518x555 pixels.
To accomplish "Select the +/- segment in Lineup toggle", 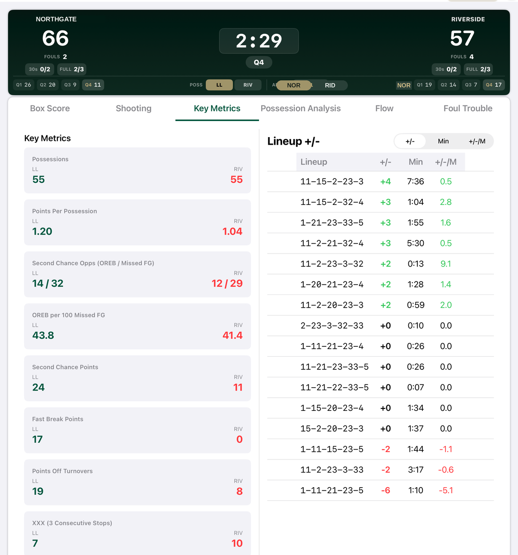I will click(x=410, y=141).
